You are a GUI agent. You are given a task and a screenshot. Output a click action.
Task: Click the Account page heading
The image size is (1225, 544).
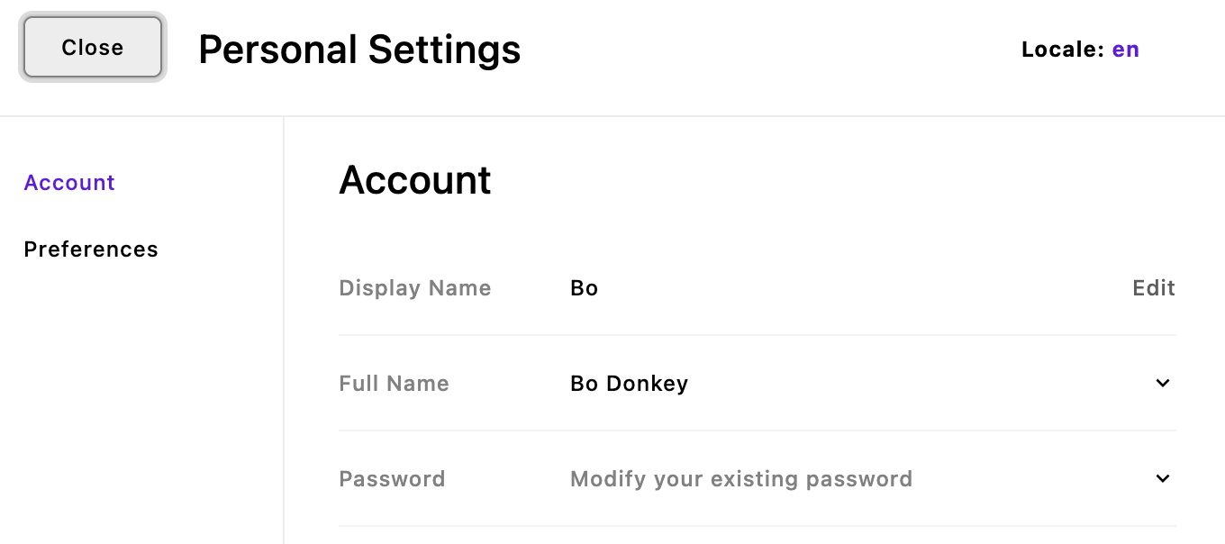tap(414, 180)
